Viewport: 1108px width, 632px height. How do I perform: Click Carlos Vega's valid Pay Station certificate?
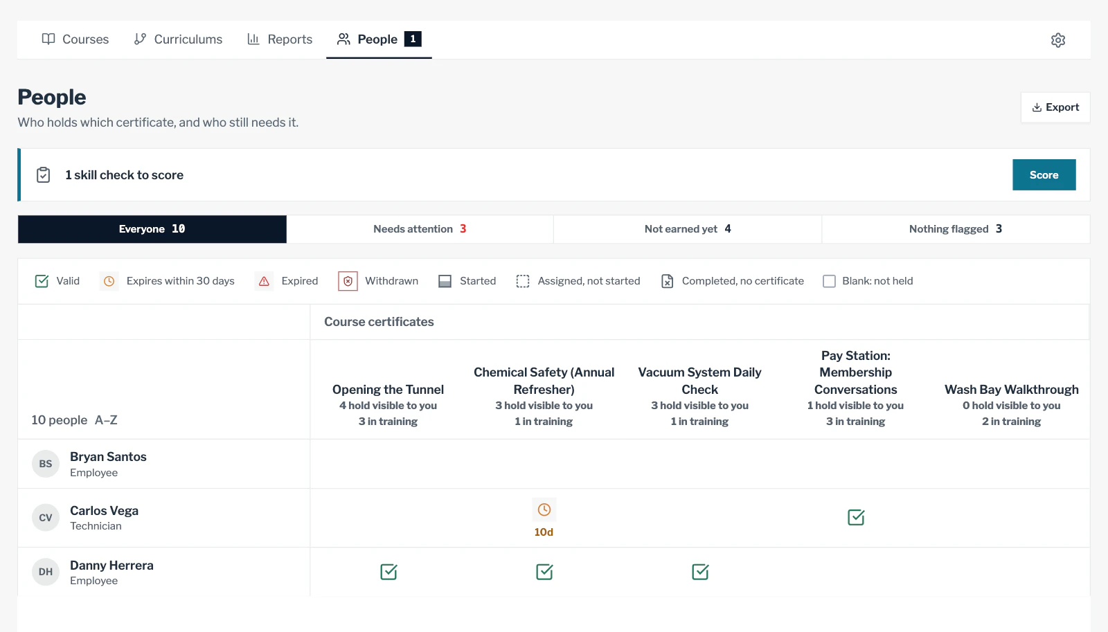[856, 518]
